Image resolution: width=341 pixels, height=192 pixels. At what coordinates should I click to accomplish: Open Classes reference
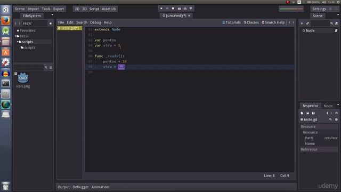click(251, 22)
